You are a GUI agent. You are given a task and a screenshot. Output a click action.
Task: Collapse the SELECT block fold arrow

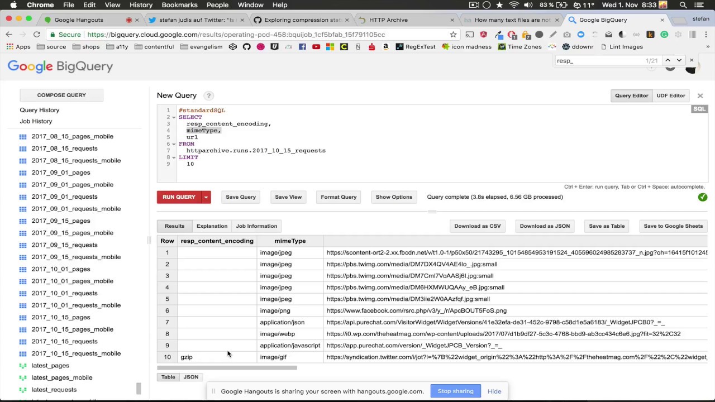[x=174, y=117]
